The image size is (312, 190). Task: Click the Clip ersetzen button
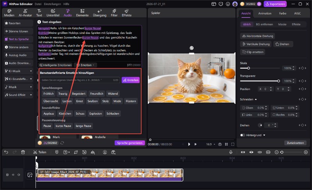pos(253,52)
